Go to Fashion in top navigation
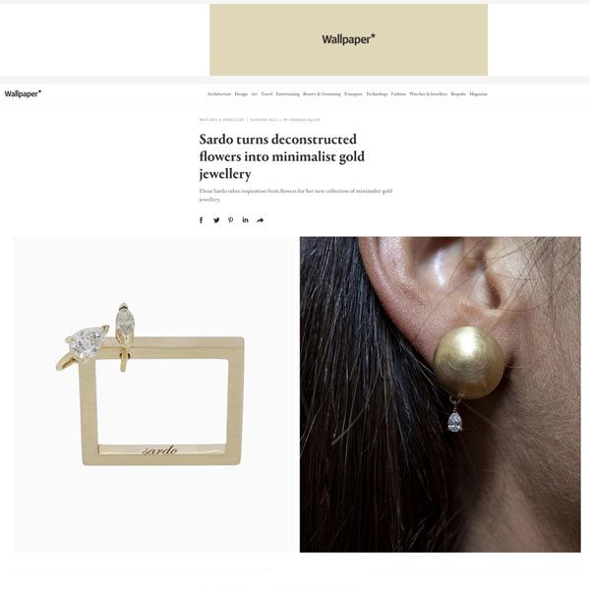590x590 pixels. pyautogui.click(x=398, y=94)
